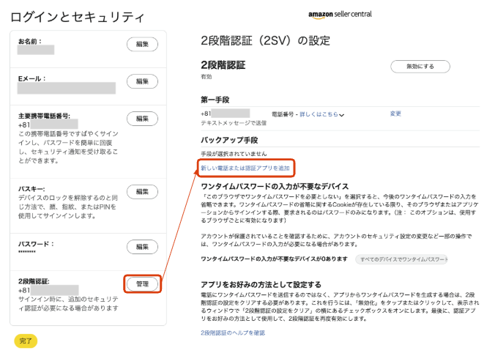Select the 2段階認証（2SV）の設定 heading
This screenshot has width=495, height=356.
[x=266, y=41]
